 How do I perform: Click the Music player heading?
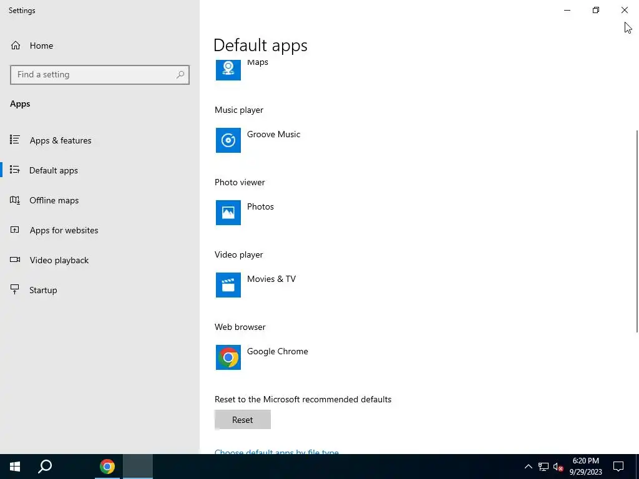[x=239, y=110]
